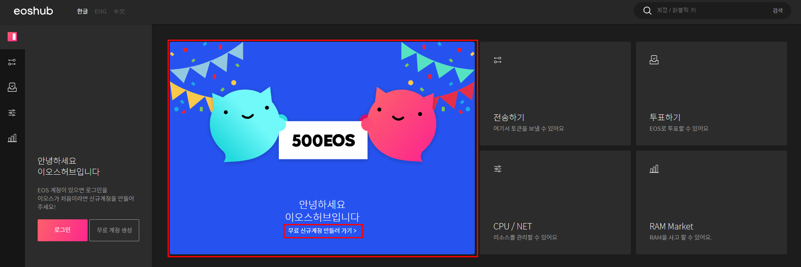Click the text 리소스를 관리할 수 있어요
Viewport: 801px width, 267px height.
tap(525, 237)
